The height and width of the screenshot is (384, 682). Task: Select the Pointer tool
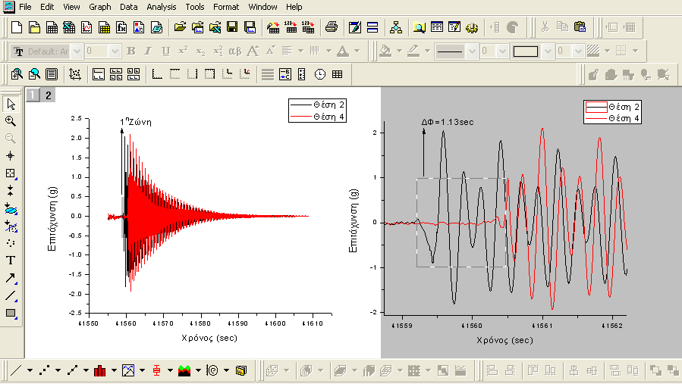[11, 105]
